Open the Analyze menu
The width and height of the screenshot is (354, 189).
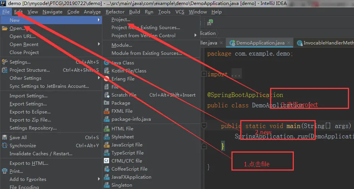(92, 12)
